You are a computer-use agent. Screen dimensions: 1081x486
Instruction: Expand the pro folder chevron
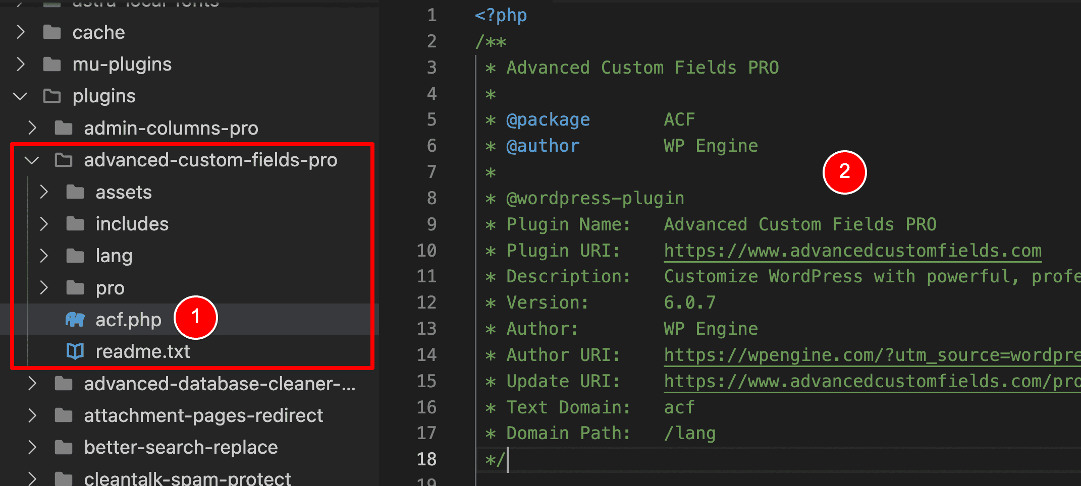point(44,288)
